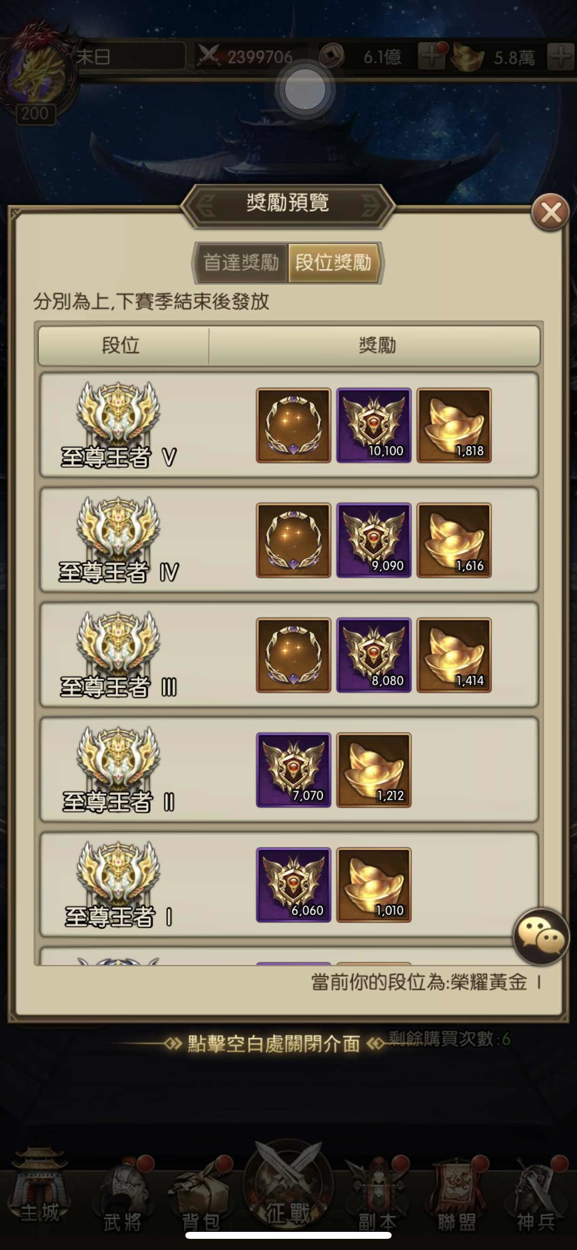This screenshot has width=577, height=1250.
Task: Open the chat bubble icon
Action: 541,936
